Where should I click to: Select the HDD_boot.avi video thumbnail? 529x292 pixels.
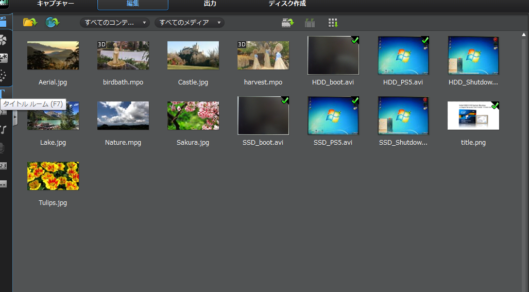pyautogui.click(x=333, y=55)
